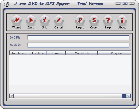Screen dimensions: 139x109
Task: Launch the Wizard lightning icon
Action: 17,20
